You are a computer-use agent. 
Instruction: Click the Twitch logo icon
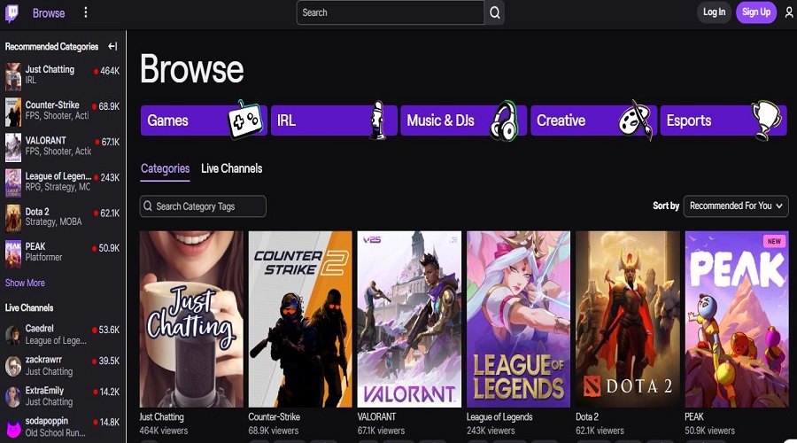tap(12, 12)
